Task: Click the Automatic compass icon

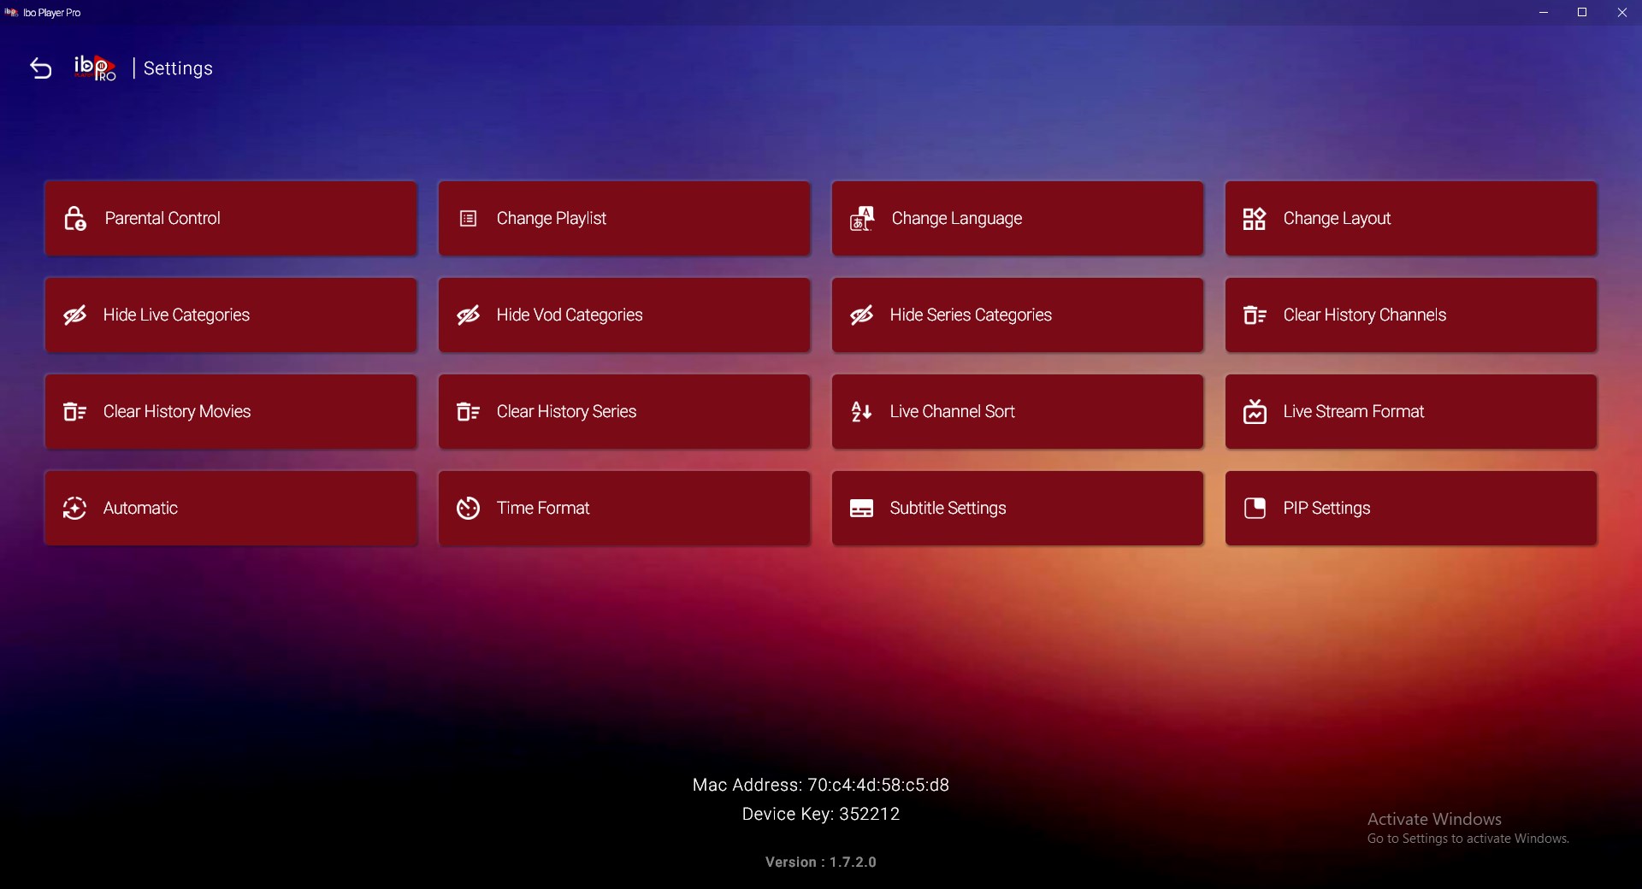Action: (x=74, y=508)
